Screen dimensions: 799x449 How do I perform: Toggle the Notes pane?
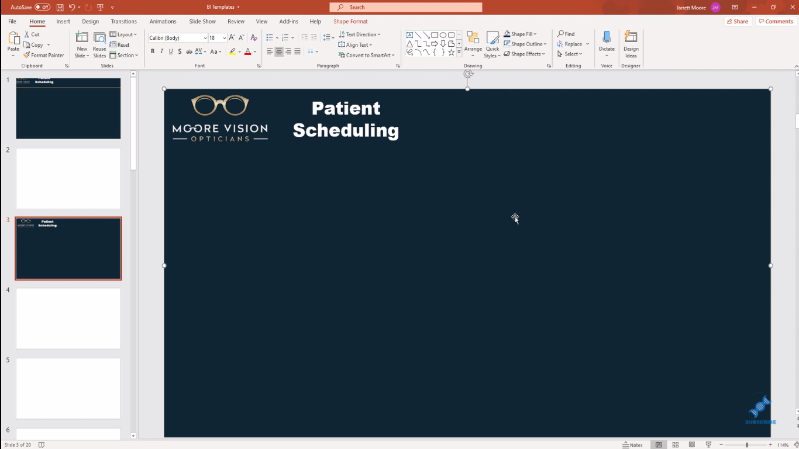tap(633, 445)
